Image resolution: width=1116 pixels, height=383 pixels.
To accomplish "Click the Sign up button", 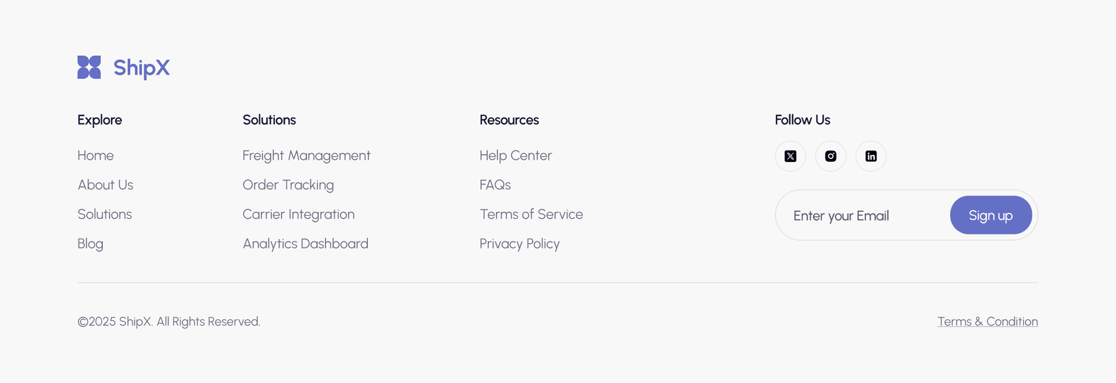I will pos(991,215).
